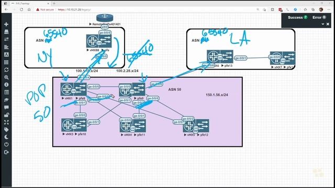Image resolution: width=335 pixels, height=188 pixels.
Task: Open the browser settings and more menu
Action: point(329,9)
